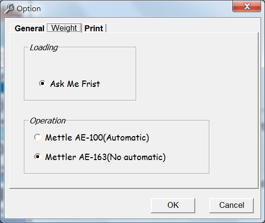The image size is (265, 223).
Task: Close the Option dialog with the X
Action: [x=246, y=6]
